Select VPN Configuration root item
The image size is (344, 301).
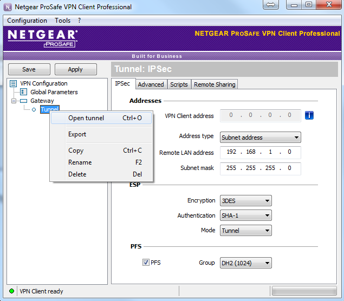[44, 83]
